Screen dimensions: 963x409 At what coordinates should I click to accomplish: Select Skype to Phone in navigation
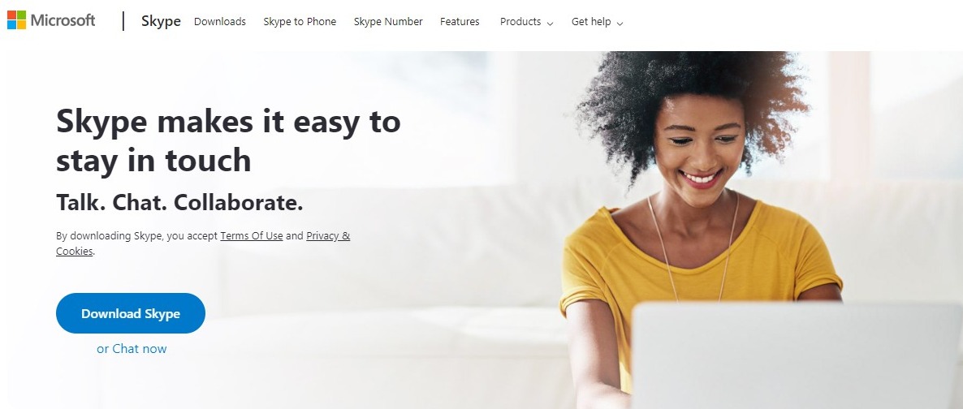(300, 21)
